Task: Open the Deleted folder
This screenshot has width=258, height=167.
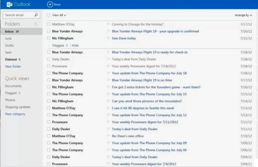Action: (13, 59)
